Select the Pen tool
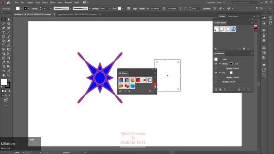The image size is (274, 154). [3, 28]
